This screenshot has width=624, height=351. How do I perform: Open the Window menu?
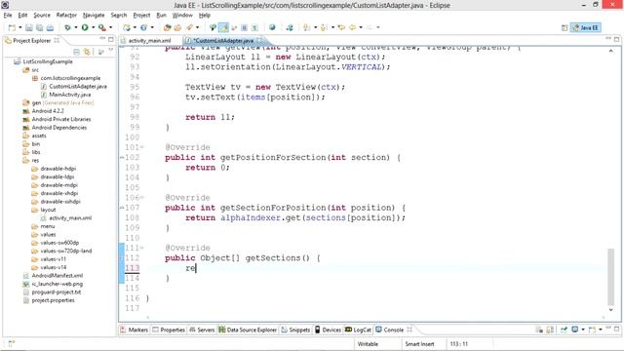click(x=182, y=16)
